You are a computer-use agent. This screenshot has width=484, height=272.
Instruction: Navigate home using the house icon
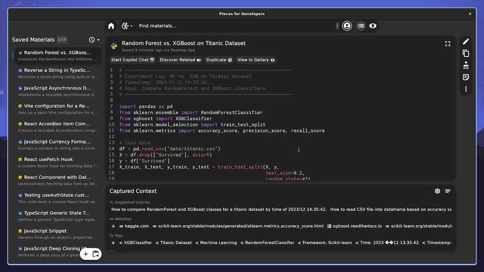[x=111, y=26]
